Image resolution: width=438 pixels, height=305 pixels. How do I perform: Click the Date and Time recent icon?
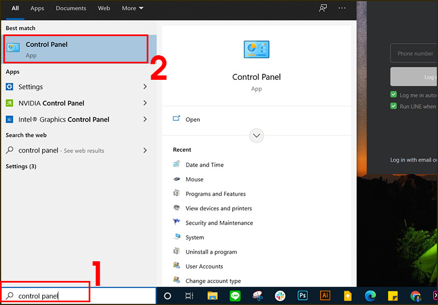click(176, 164)
